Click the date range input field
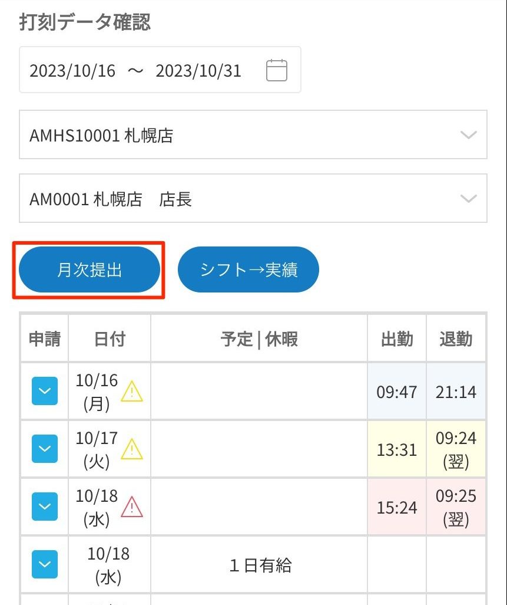 pyautogui.click(x=141, y=71)
